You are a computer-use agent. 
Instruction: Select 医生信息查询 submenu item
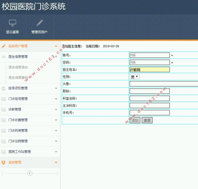[x=18, y=78]
